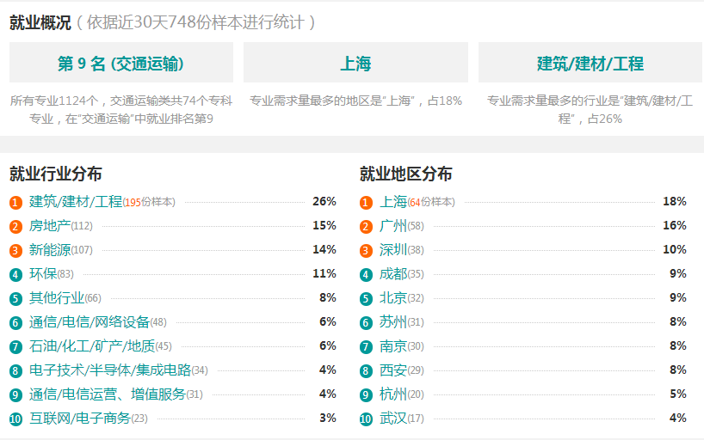Screen dimensions: 704x440
Task: Click the 上海 summary header box
Action: [355, 63]
